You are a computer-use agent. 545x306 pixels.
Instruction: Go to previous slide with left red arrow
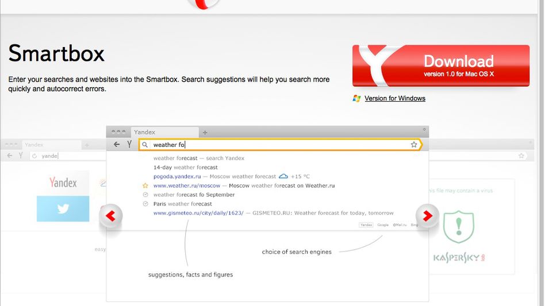[111, 216]
